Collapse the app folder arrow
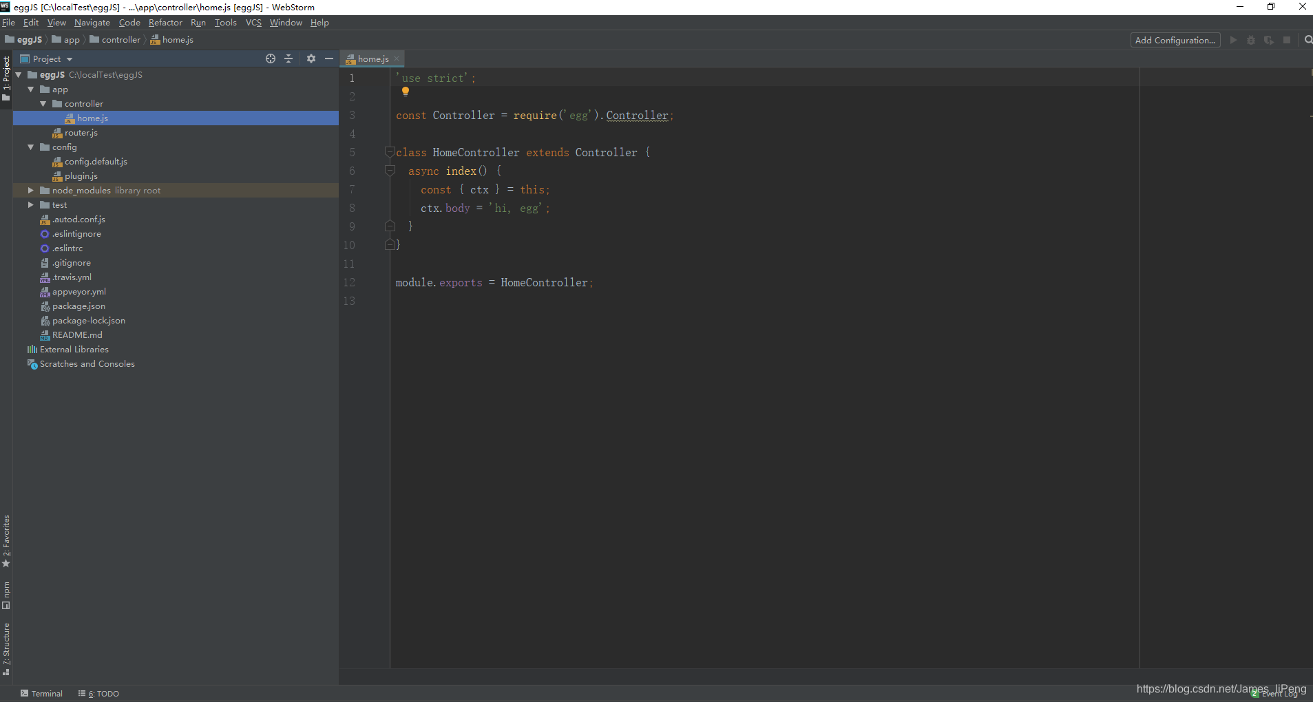This screenshot has height=702, width=1313. tap(31, 89)
